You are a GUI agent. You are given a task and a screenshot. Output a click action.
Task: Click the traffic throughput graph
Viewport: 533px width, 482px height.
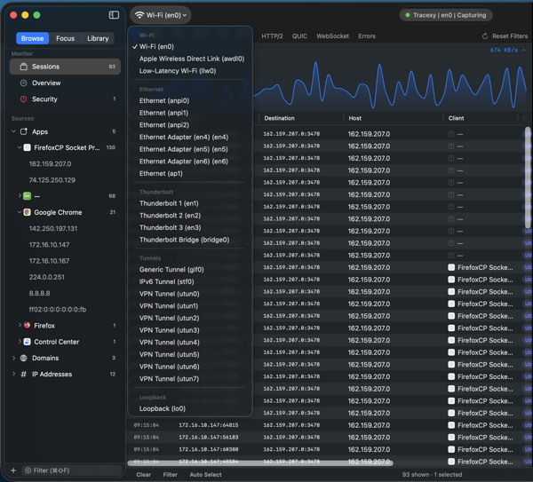[390, 83]
